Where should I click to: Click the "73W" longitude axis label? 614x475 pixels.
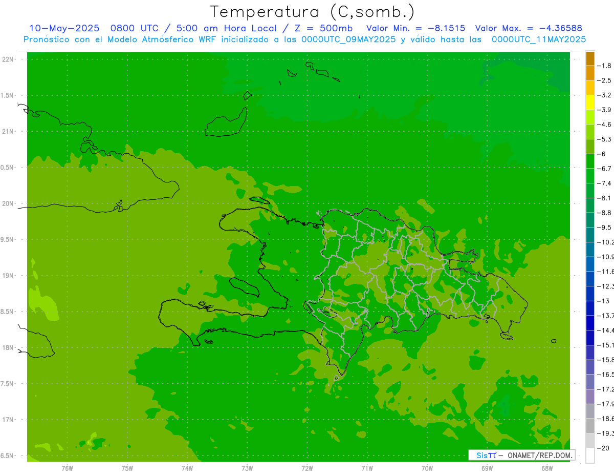click(247, 468)
